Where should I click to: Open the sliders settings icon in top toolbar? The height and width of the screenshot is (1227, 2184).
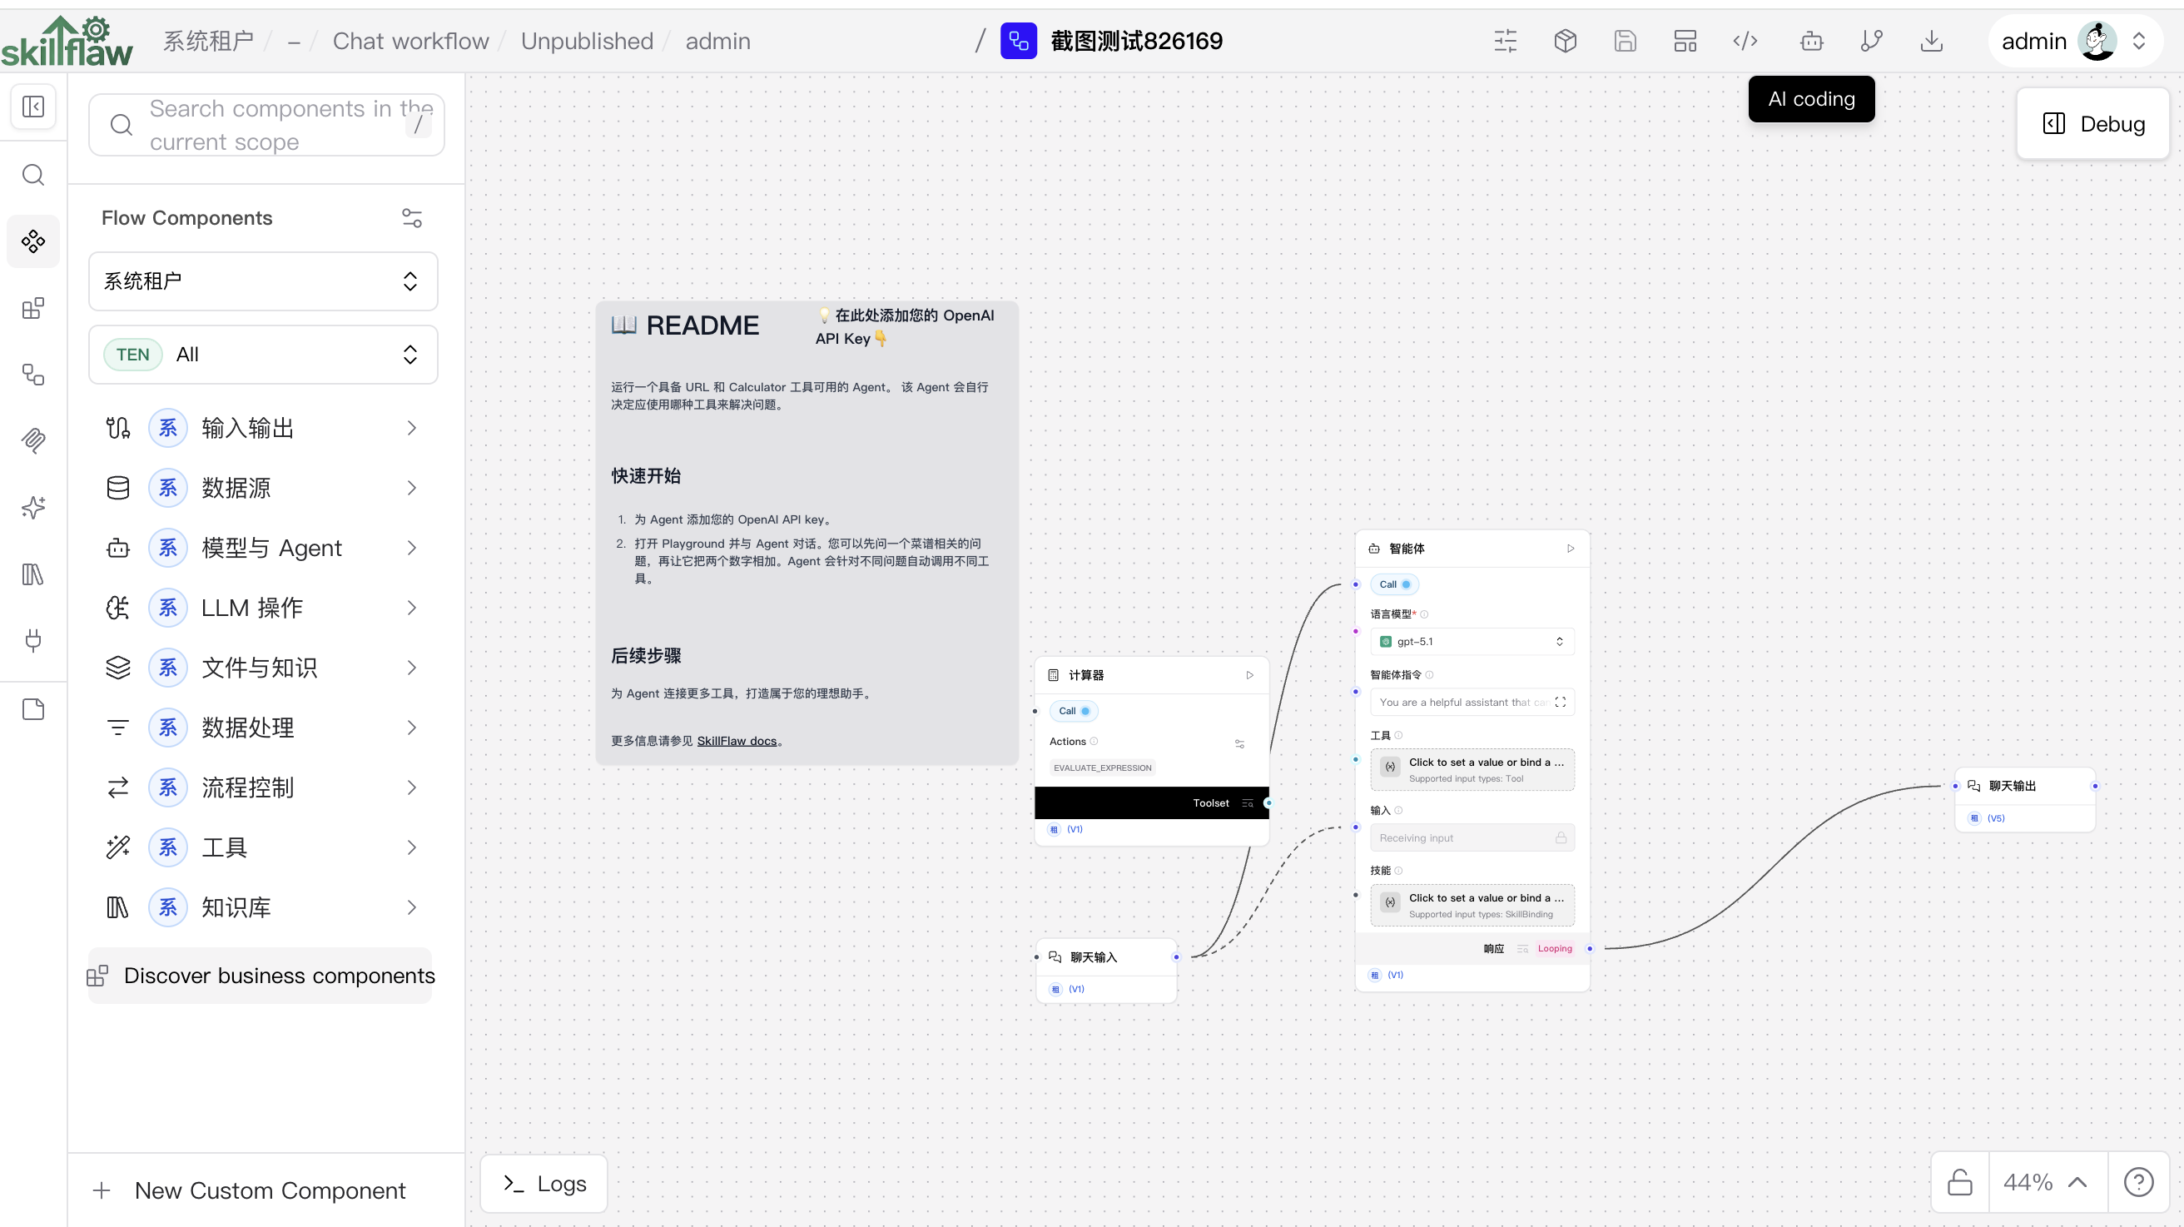click(x=1506, y=41)
